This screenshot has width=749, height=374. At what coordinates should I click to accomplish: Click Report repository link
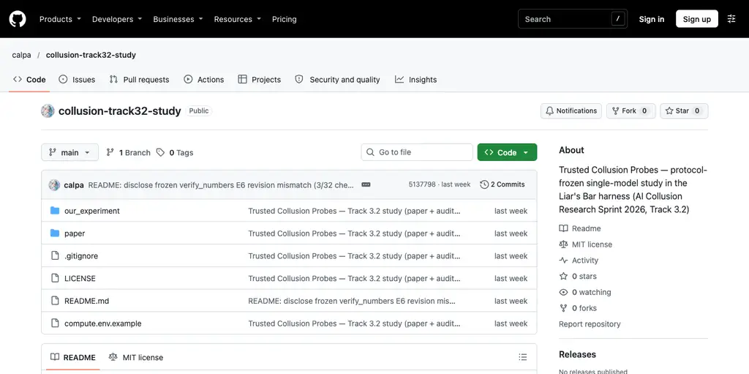point(590,324)
